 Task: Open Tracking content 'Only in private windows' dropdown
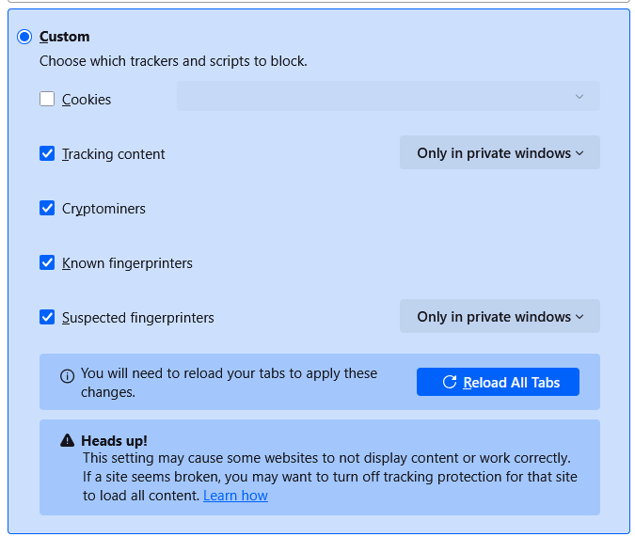[500, 152]
